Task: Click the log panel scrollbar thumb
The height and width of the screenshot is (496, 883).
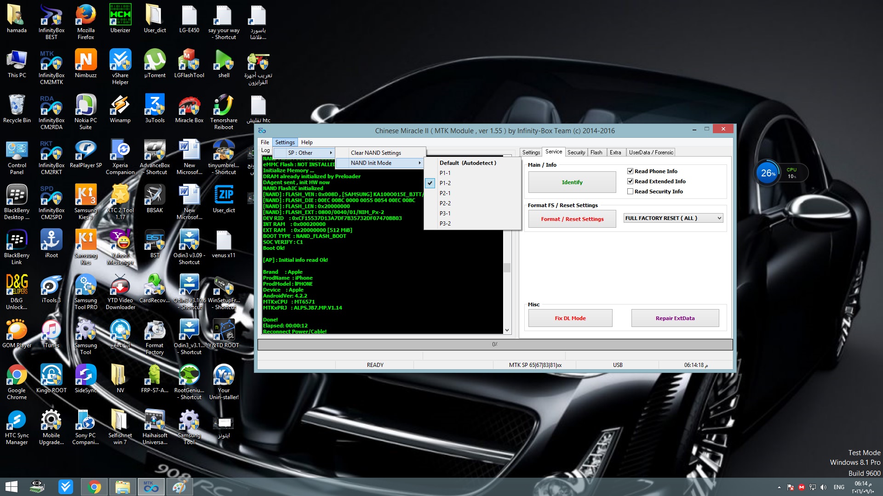Action: pyautogui.click(x=507, y=267)
